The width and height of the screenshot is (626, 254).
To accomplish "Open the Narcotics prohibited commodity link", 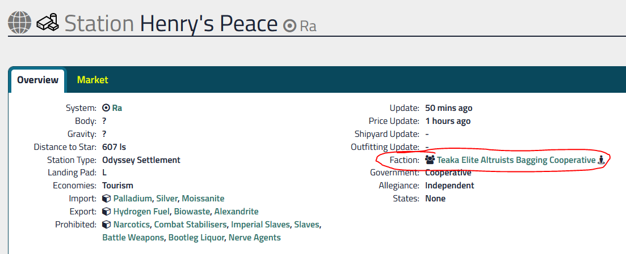I will click(131, 225).
